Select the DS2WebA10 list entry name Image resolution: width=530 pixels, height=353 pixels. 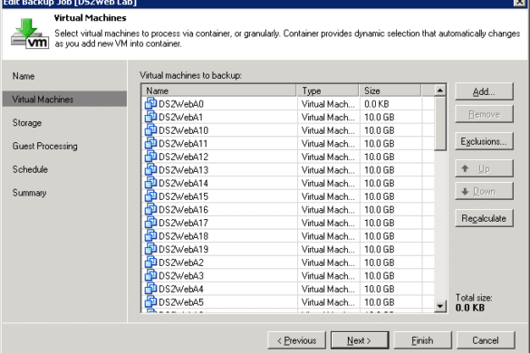point(184,130)
